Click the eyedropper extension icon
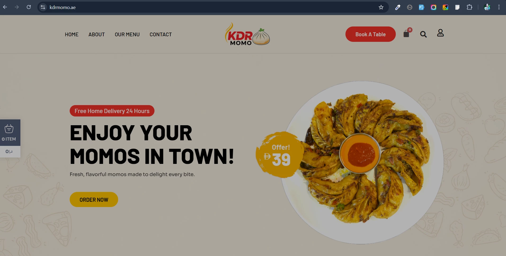506x256 pixels. (398, 7)
